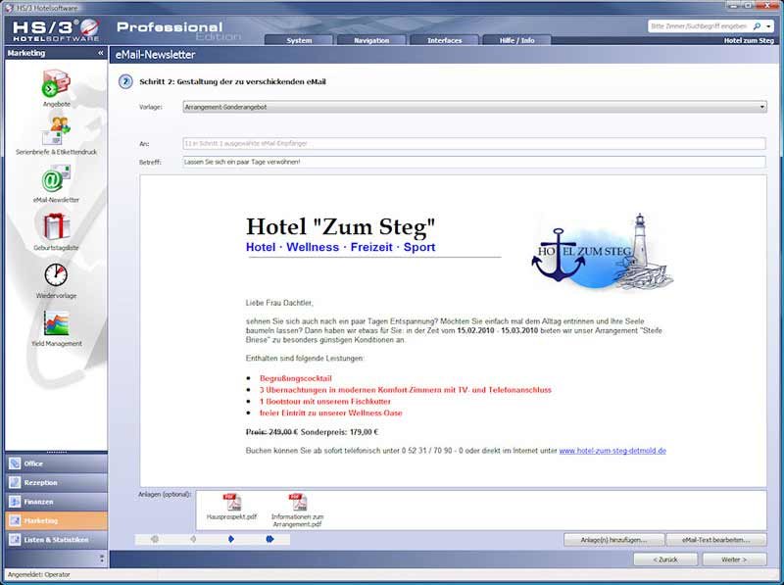Open the Hilfe / Info menu tab
The height and width of the screenshot is (585, 784).
tap(517, 40)
